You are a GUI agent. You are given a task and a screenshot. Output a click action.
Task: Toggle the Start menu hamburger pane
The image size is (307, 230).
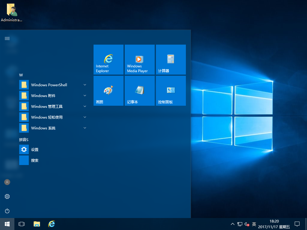[7, 38]
